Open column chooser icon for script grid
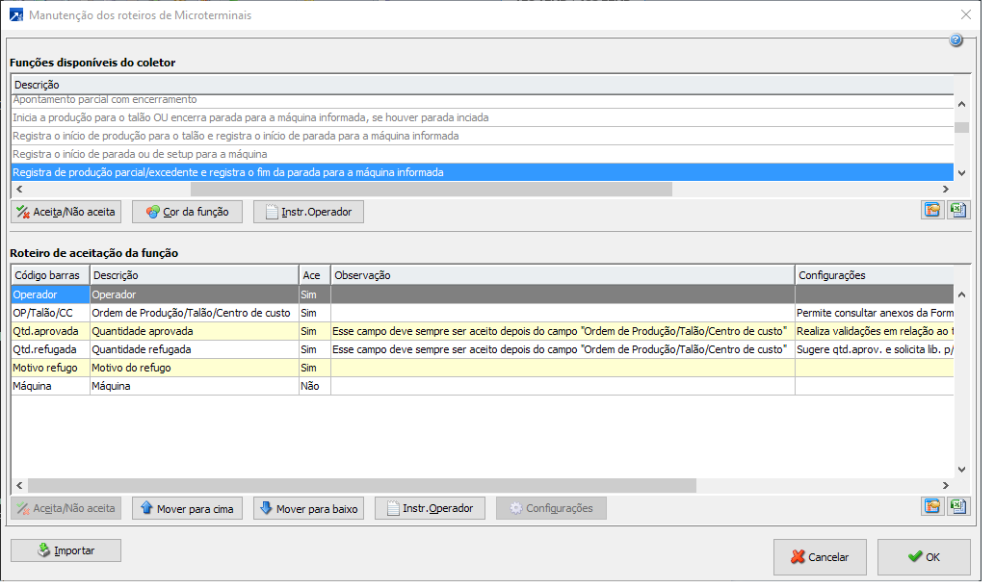This screenshot has width=995, height=588. [x=931, y=507]
